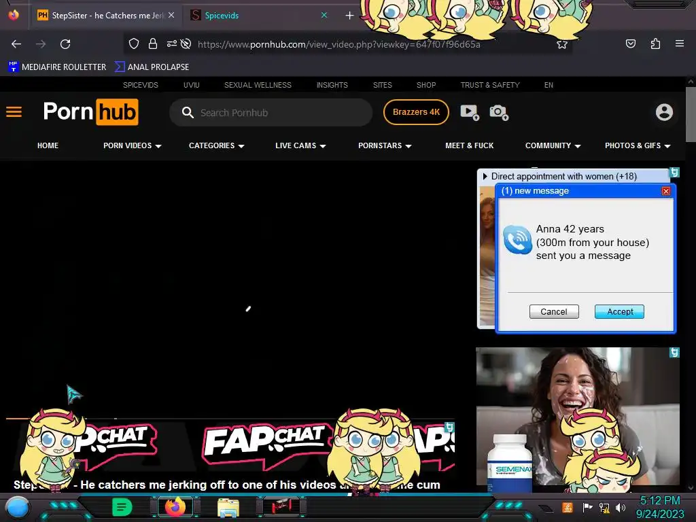Open the Windows Start orb
This screenshot has height=522, width=696.
pos(18,508)
